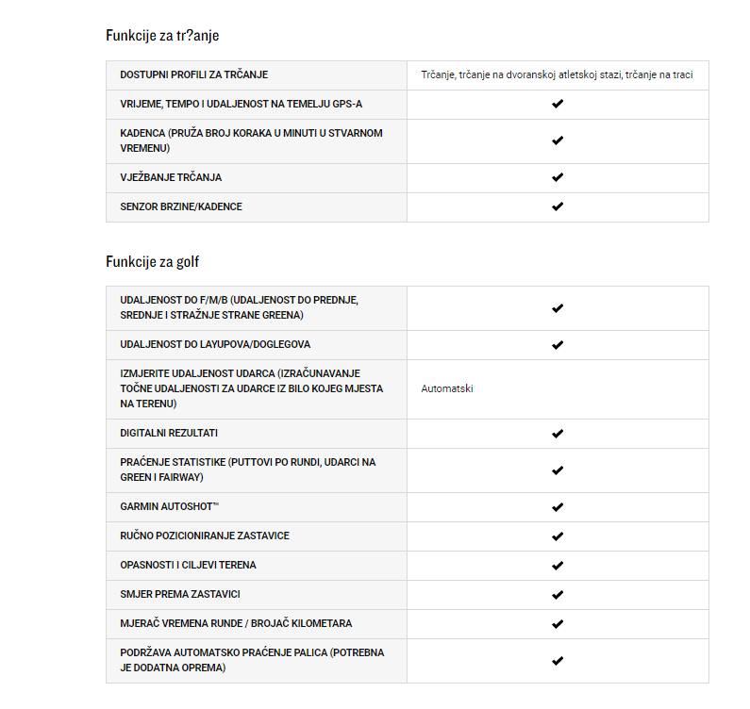
Task: Click checkmark for Smjer prema zastavici
Action: (x=558, y=595)
